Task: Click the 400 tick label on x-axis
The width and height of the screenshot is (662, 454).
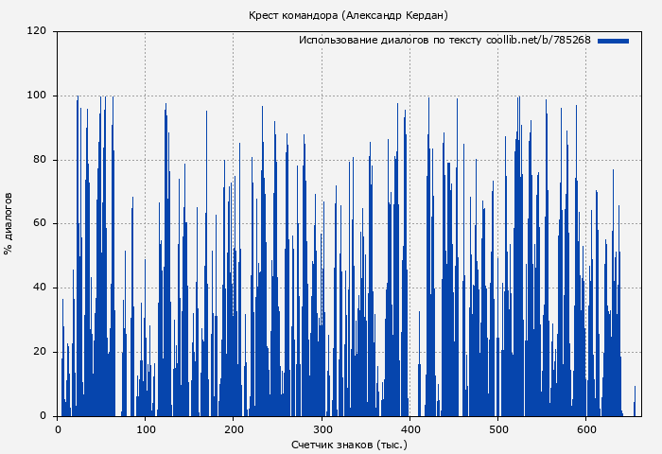Action: tap(409, 428)
